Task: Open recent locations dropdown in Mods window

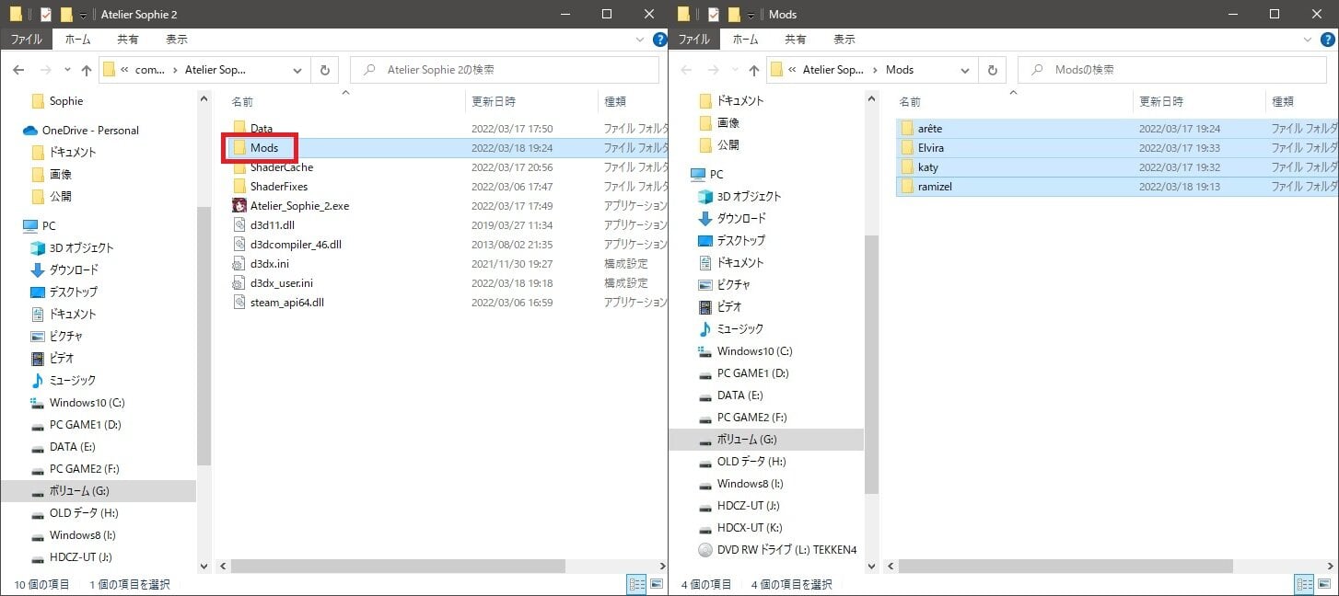Action: click(734, 70)
